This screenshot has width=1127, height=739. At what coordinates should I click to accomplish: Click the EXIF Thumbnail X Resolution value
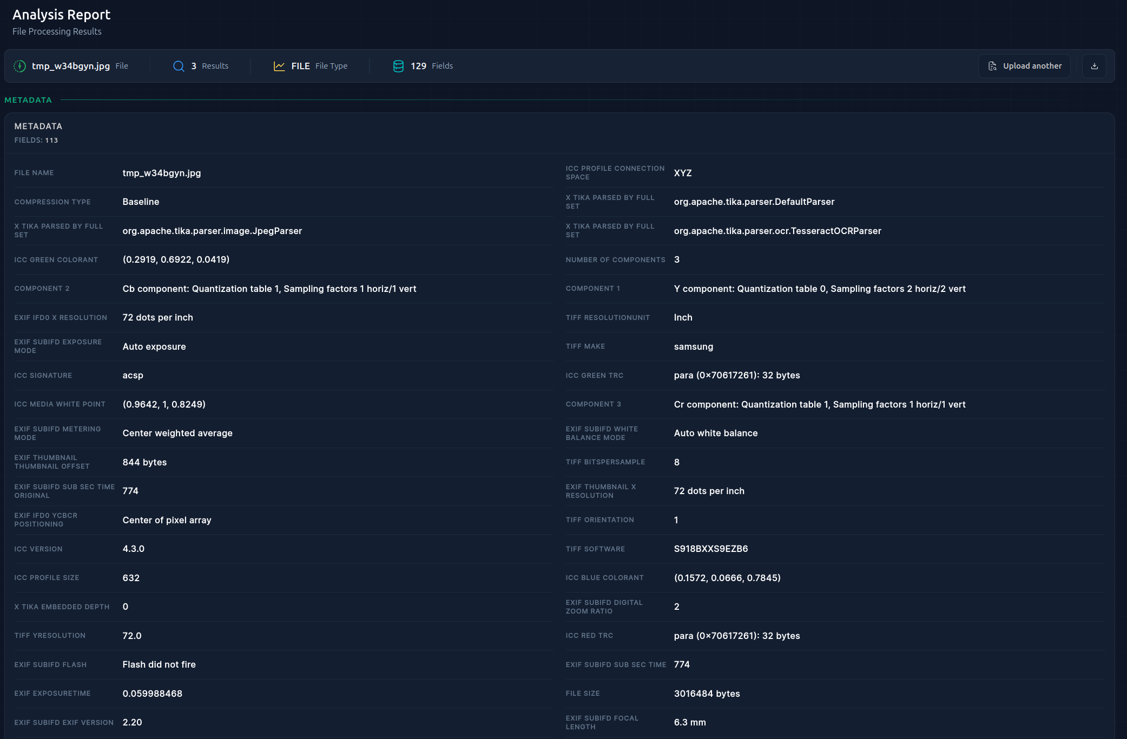[x=709, y=491]
